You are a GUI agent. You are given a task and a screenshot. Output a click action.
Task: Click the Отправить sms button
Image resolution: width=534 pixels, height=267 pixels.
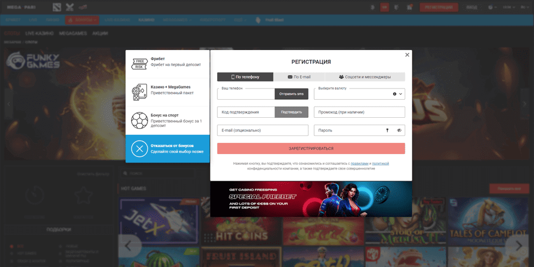point(292,94)
